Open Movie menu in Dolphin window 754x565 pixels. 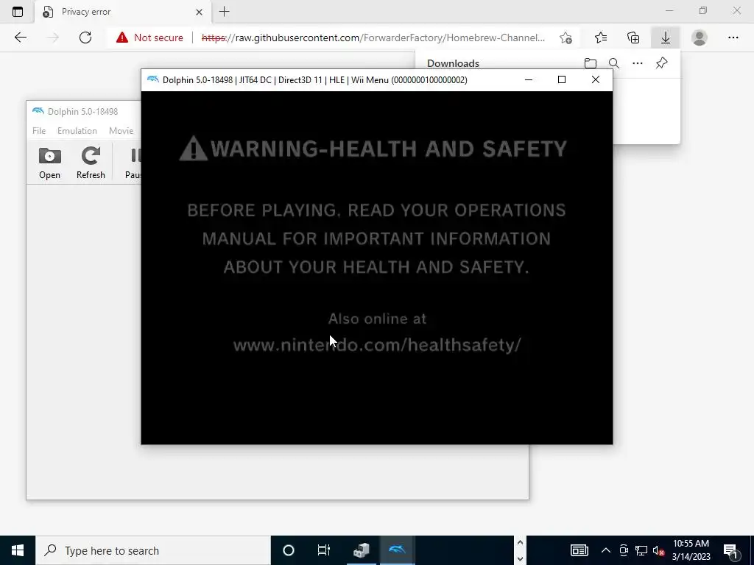[121, 131]
